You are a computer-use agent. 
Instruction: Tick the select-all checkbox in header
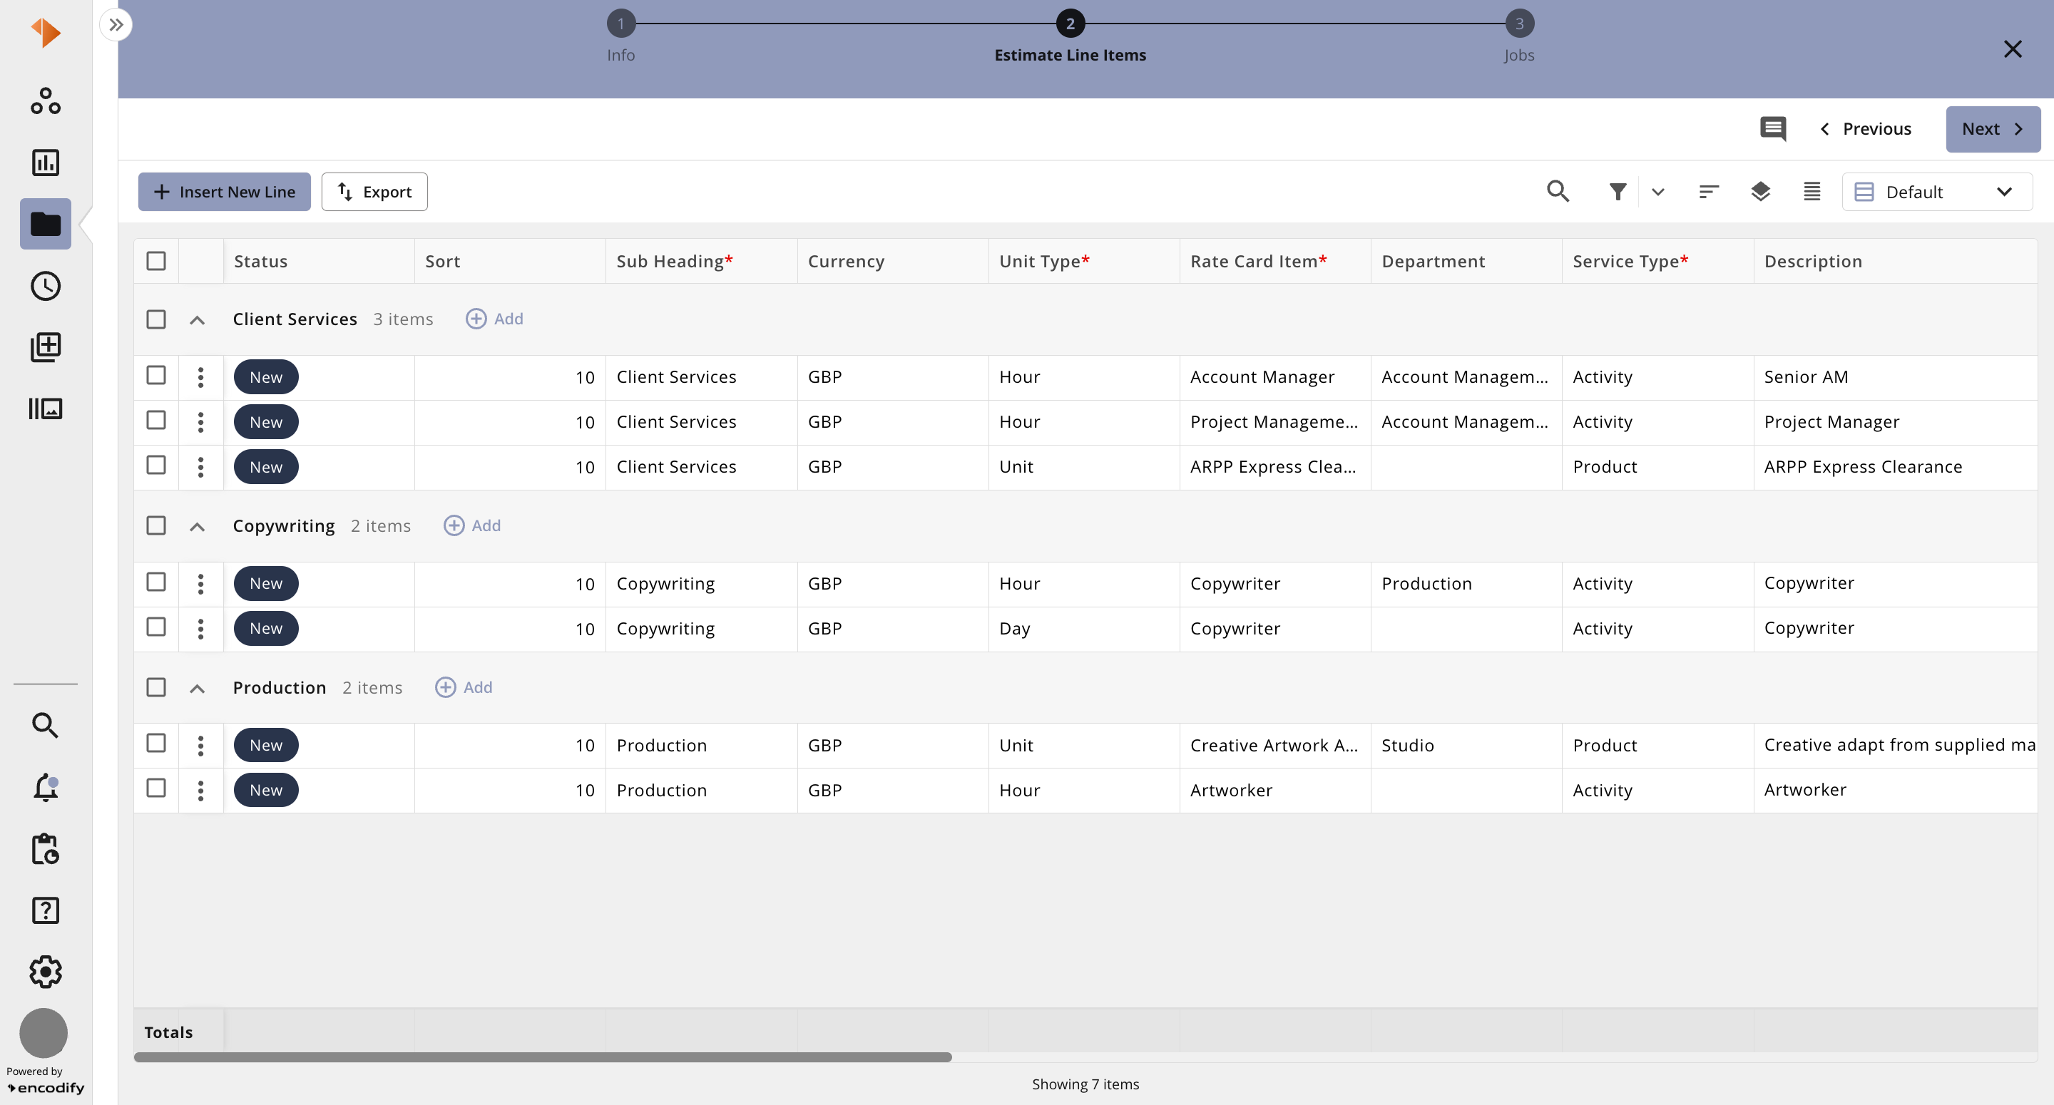click(x=156, y=261)
